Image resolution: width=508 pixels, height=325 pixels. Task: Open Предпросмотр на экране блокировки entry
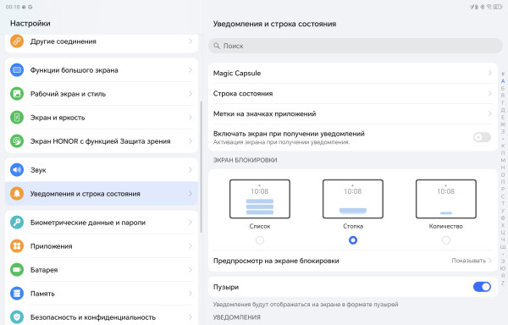(353, 261)
